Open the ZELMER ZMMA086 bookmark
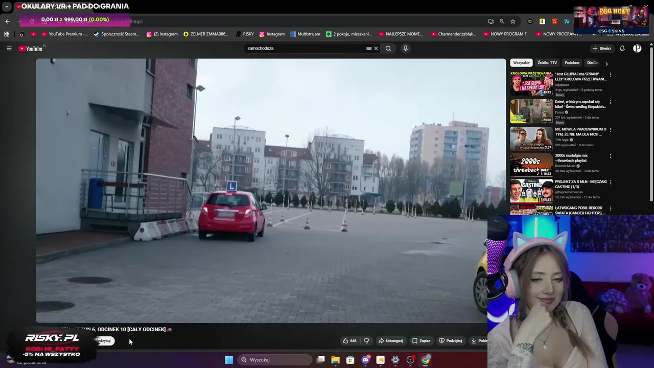This screenshot has height=368, width=654. pyautogui.click(x=206, y=34)
